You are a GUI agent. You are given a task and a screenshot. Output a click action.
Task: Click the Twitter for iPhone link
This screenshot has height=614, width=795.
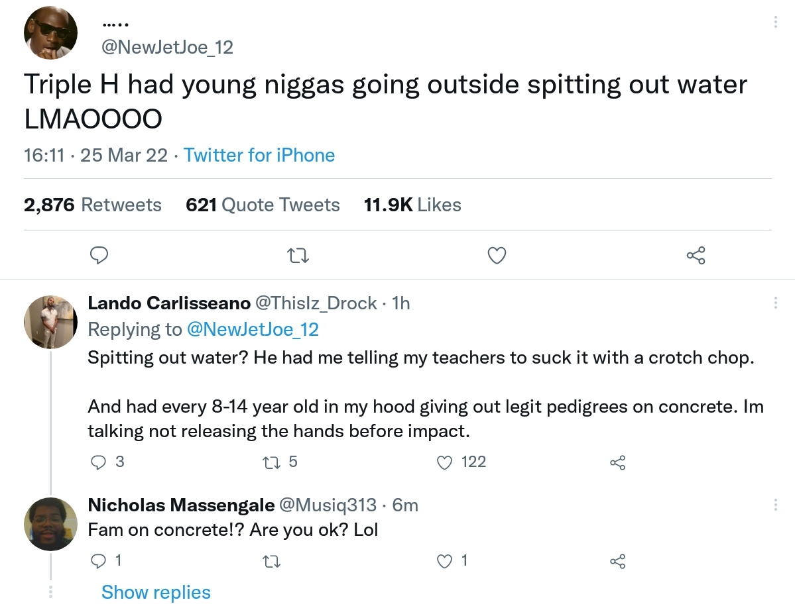[259, 155]
